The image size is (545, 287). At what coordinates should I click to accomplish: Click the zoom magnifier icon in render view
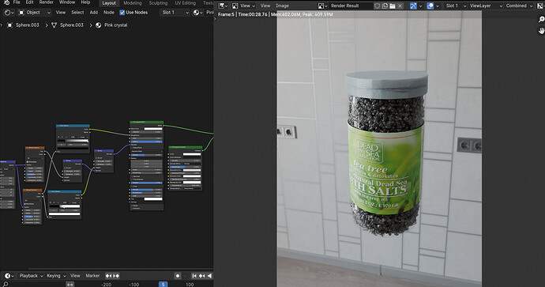pyautogui.click(x=541, y=20)
